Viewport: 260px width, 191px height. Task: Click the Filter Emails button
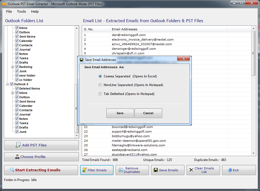point(97,170)
